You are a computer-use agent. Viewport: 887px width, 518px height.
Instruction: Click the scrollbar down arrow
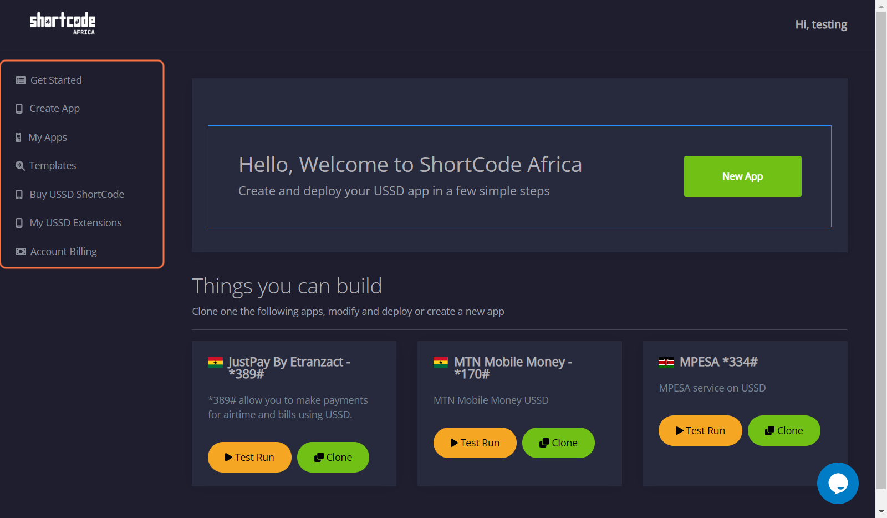point(881,512)
